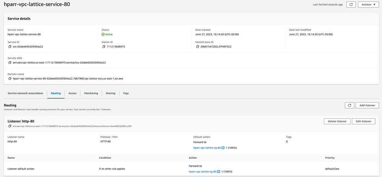
Task: Refresh the Routing listeners list
Action: point(349,105)
